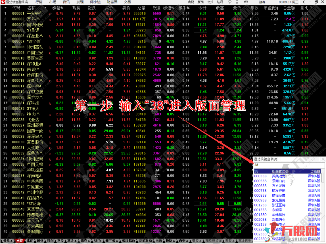Expand the 自定 tab dropdown
Screen dimensions: 326x244
187,241
